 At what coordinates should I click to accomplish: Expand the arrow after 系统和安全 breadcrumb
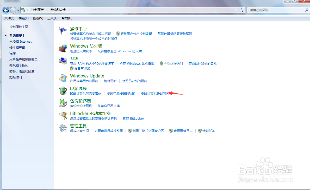click(x=69, y=10)
